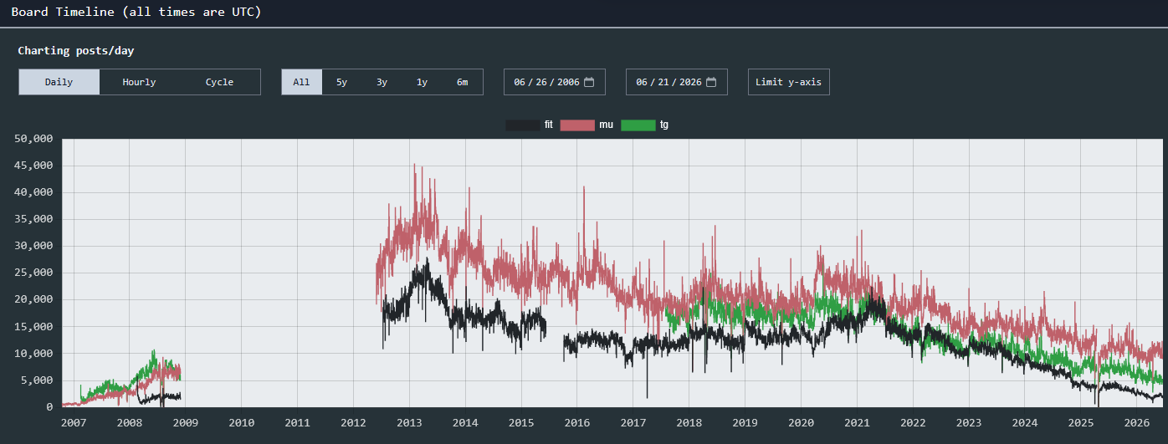
Task: Click the 2013 x-axis label
Action: click(x=409, y=423)
